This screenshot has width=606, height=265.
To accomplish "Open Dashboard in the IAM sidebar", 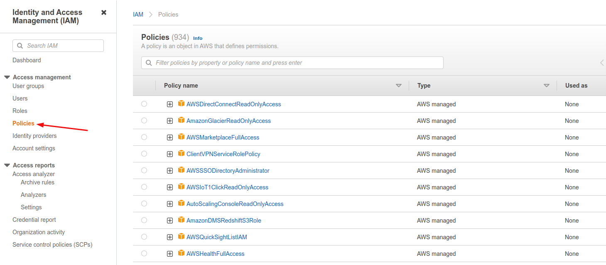I will click(x=27, y=60).
